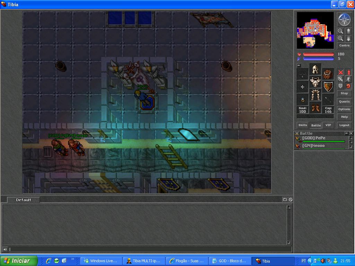Collapse the inventory panel with minus button
The height and width of the screenshot is (266, 355).
(x=299, y=65)
